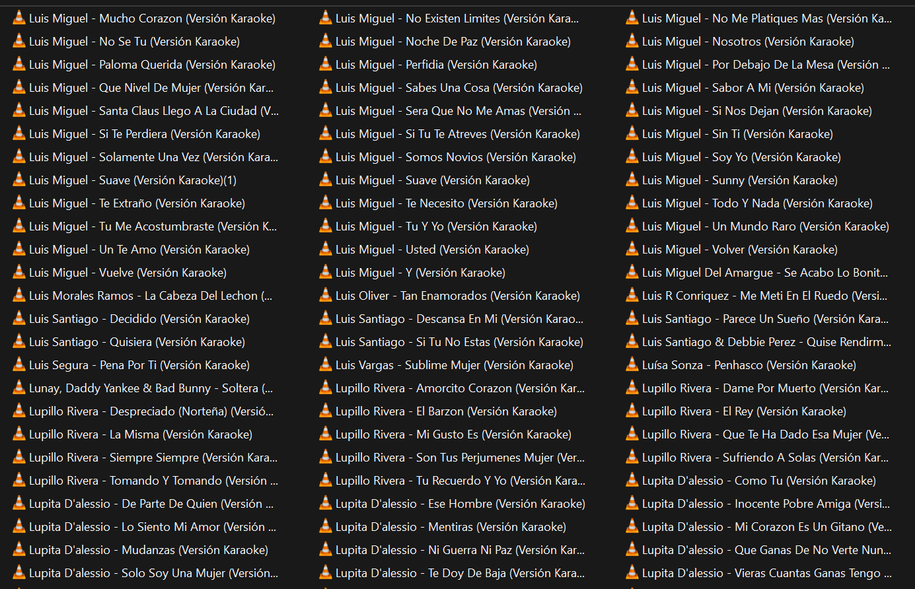Click VLC icon for Lupita D'alessio - Mentiras
This screenshot has width=915, height=589.
[326, 527]
